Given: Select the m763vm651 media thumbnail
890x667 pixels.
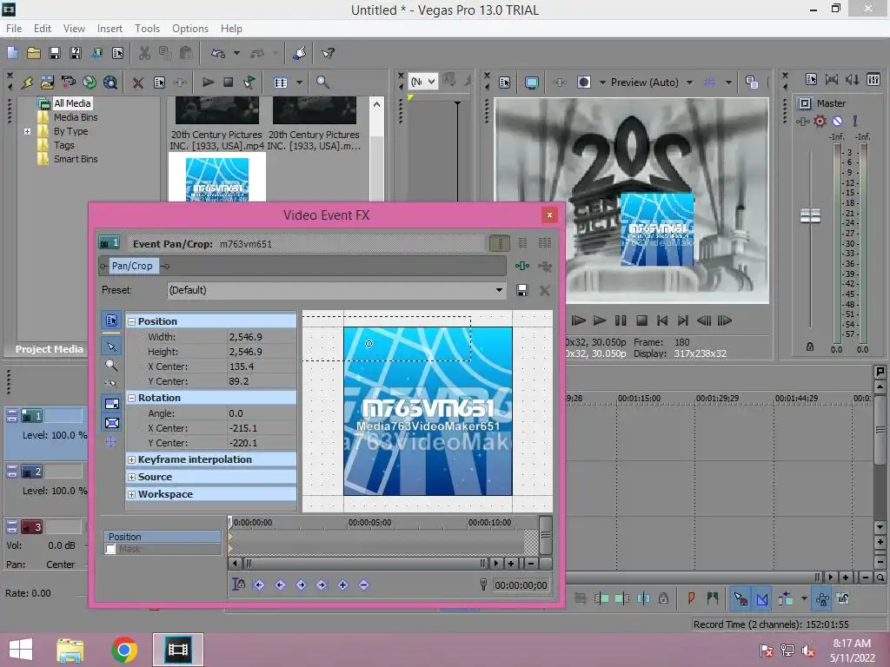Looking at the screenshot, I should tap(217, 179).
